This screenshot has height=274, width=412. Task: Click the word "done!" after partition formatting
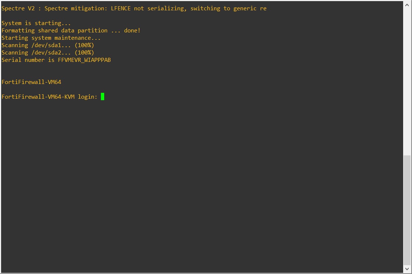coord(132,31)
